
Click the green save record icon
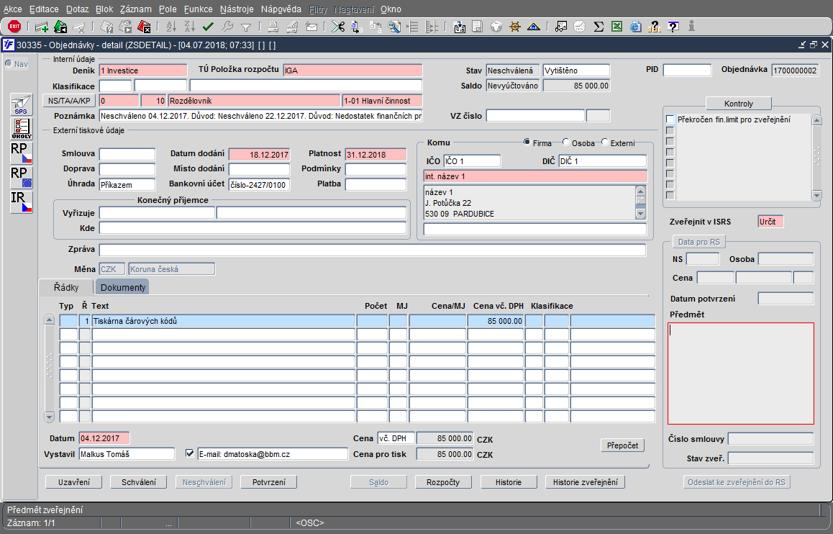[60, 27]
